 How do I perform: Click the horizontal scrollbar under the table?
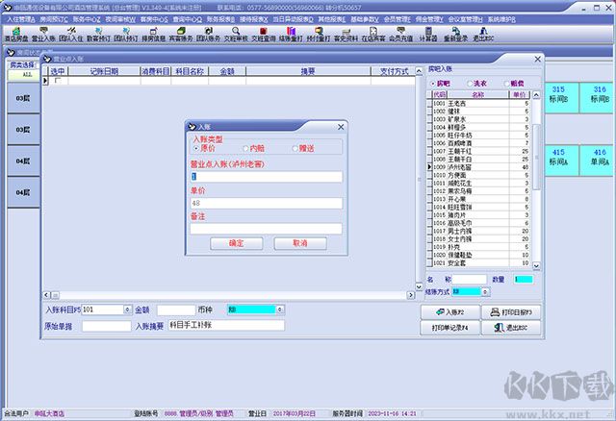click(231, 292)
